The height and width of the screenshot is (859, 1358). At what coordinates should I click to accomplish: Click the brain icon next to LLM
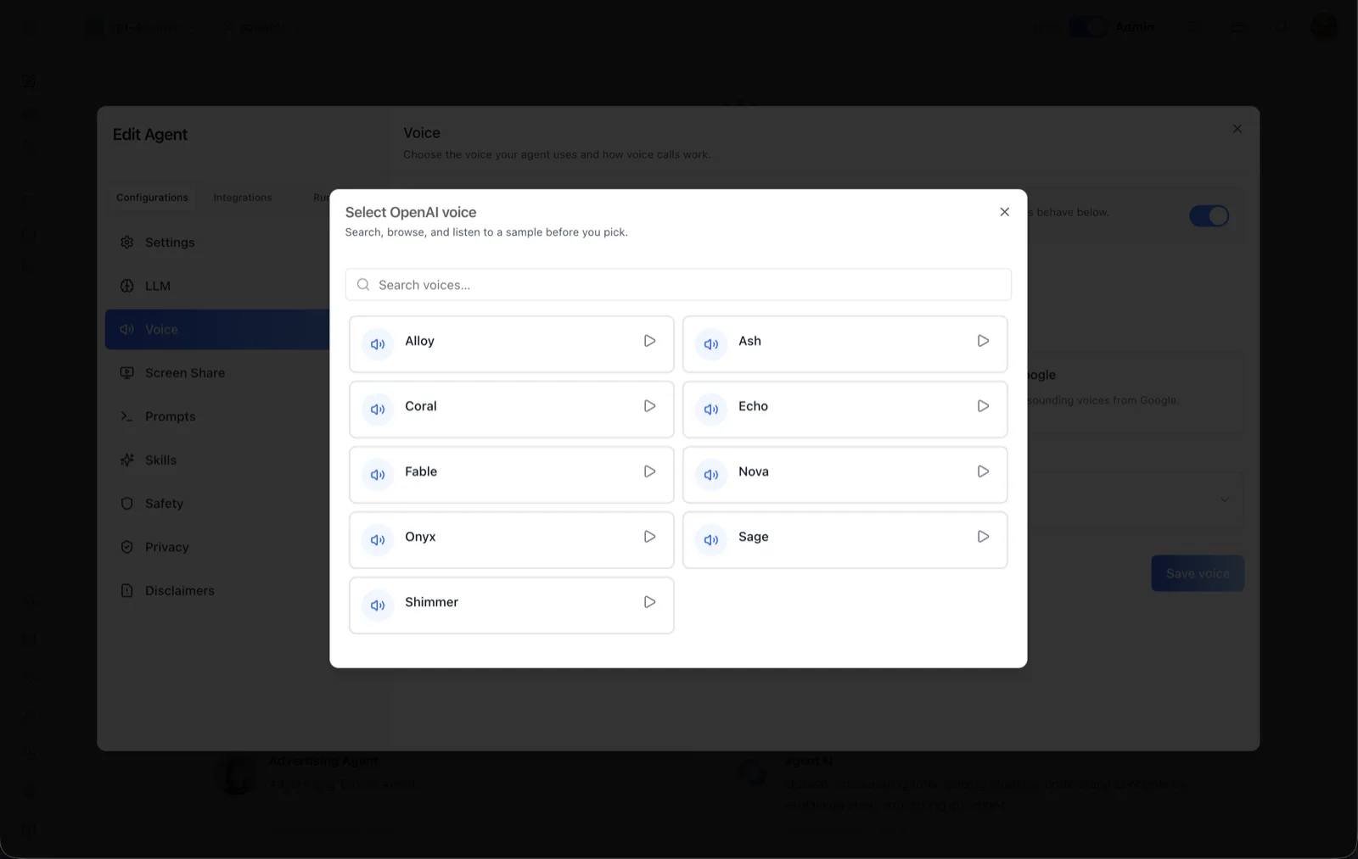(127, 286)
